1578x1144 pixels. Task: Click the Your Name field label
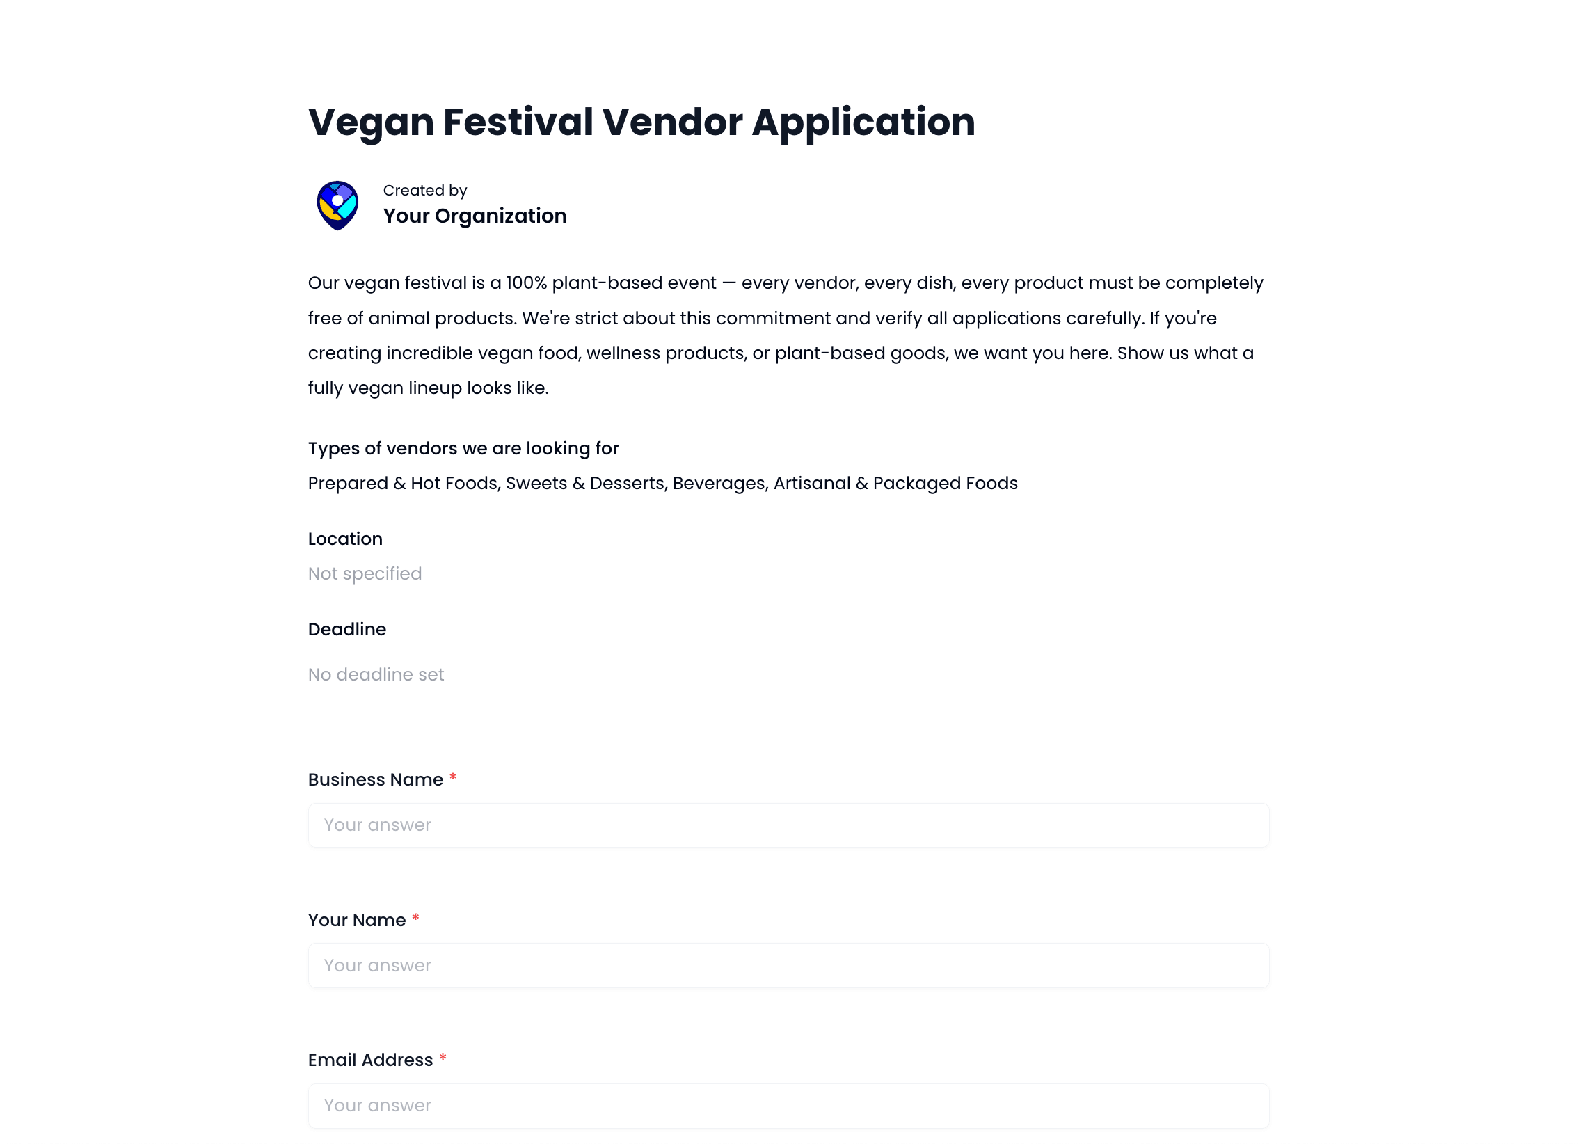click(356, 920)
